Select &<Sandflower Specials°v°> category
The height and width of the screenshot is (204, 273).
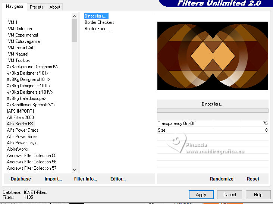pyautogui.click(x=31, y=105)
